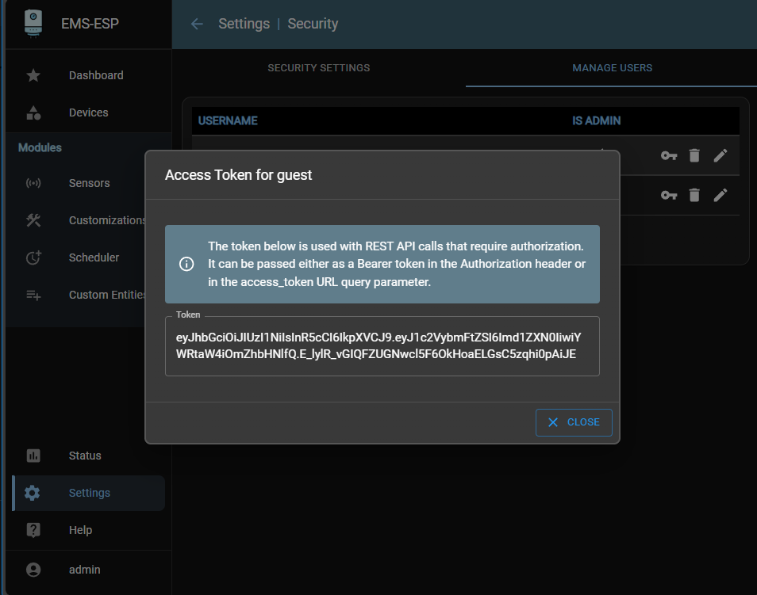The image size is (757, 595).
Task: Click inside the Token text field
Action: (x=382, y=347)
